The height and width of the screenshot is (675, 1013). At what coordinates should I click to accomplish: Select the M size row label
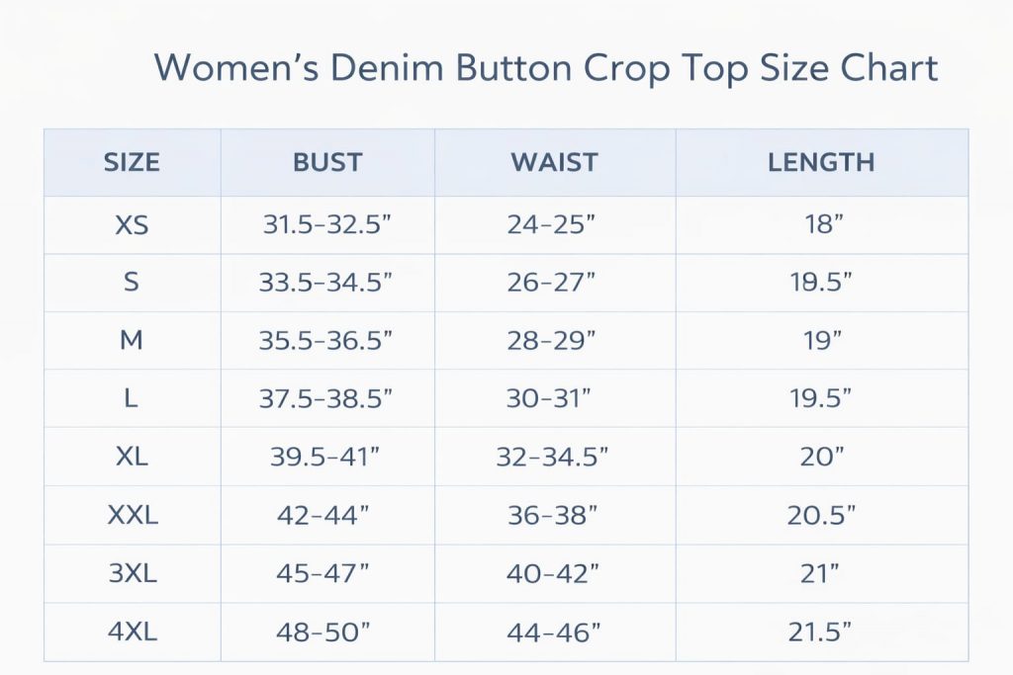pos(132,341)
